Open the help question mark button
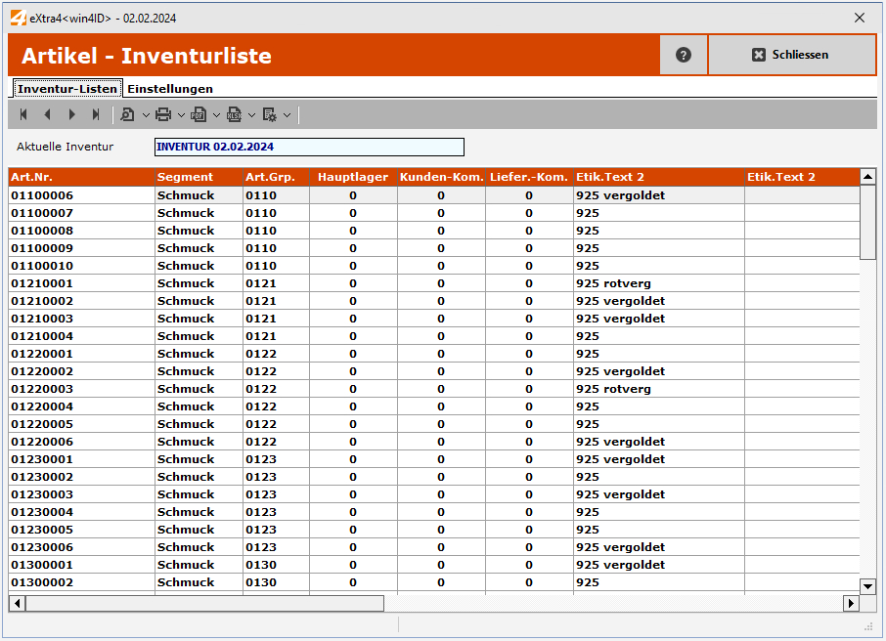886x641 pixels. pyautogui.click(x=682, y=55)
